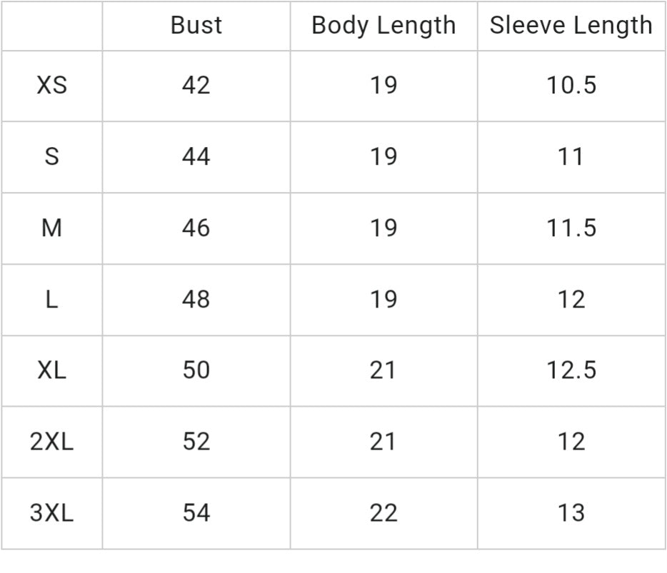Select the L size row label
Viewport: 667px width, 573px height.
(51, 300)
